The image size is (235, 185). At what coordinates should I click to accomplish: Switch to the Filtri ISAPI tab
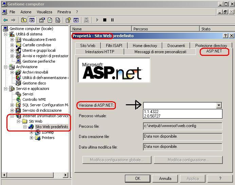tap(114, 45)
